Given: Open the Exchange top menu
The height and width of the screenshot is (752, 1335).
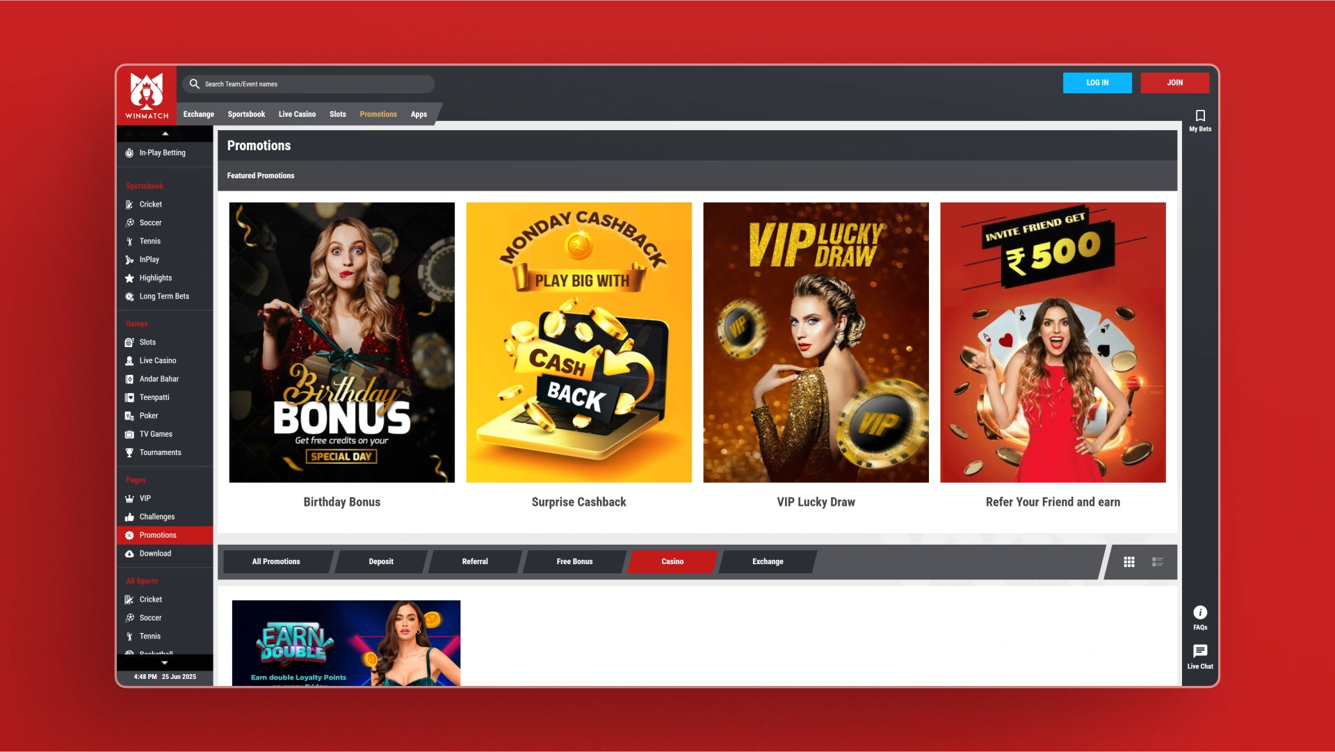Looking at the screenshot, I should [199, 114].
